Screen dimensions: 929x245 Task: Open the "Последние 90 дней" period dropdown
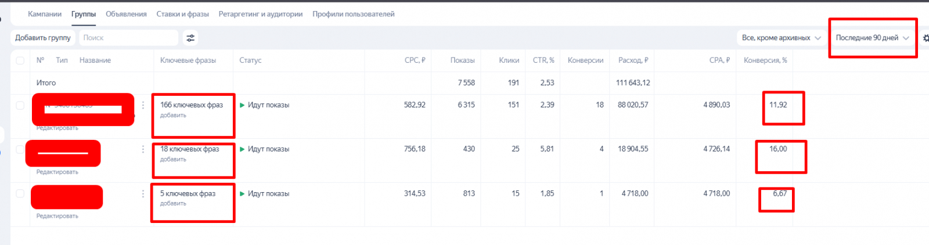coord(872,38)
